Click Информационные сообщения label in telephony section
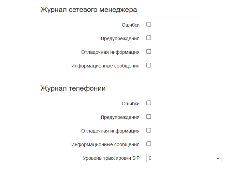Screen dimensions: 232x170 tap(105, 144)
